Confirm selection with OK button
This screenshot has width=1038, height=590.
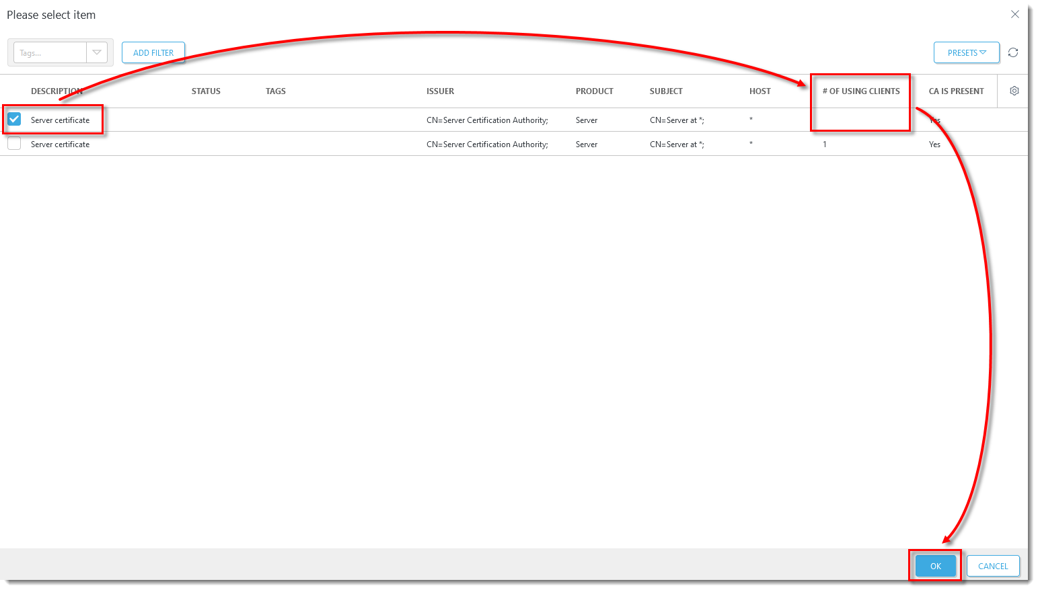(936, 566)
